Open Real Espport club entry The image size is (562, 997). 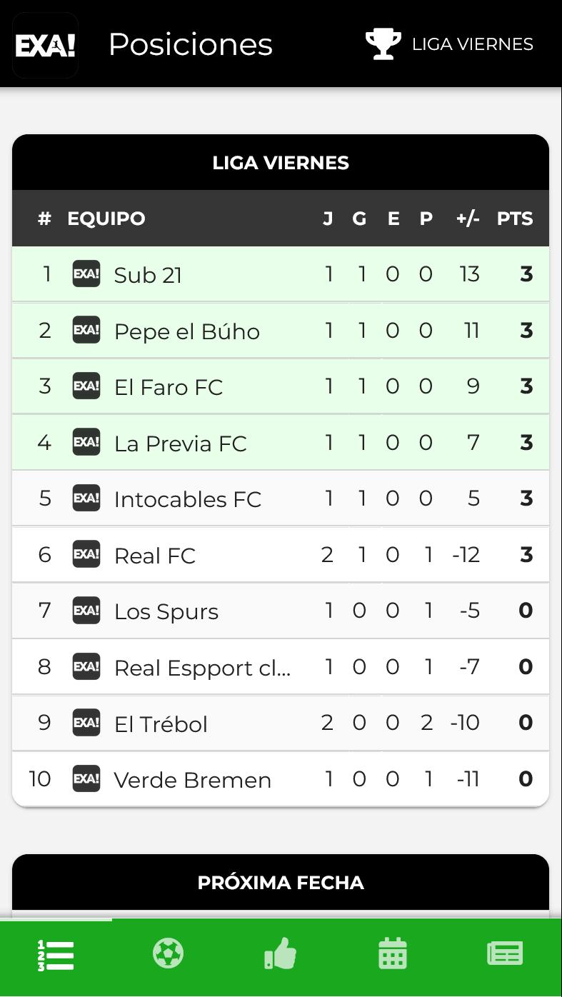click(281, 667)
